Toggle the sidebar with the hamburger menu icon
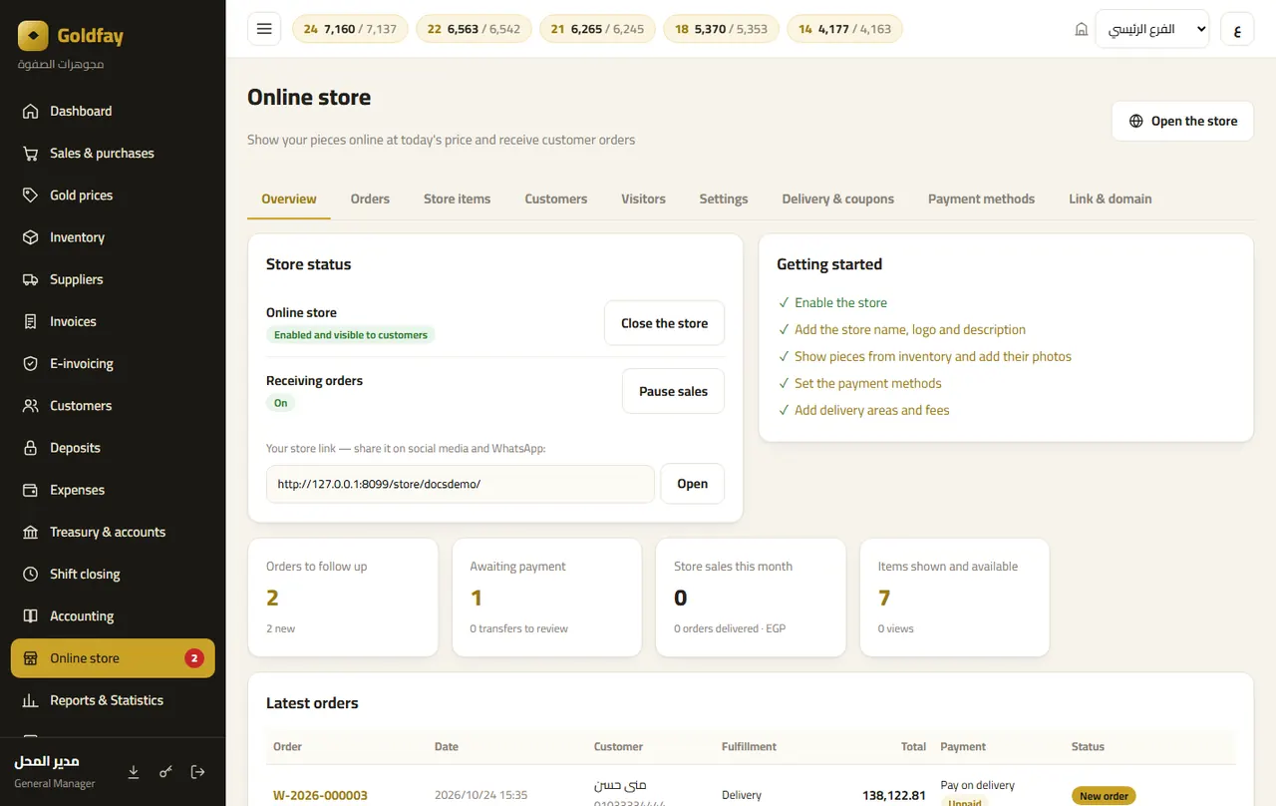This screenshot has height=806, width=1276. pyautogui.click(x=264, y=29)
